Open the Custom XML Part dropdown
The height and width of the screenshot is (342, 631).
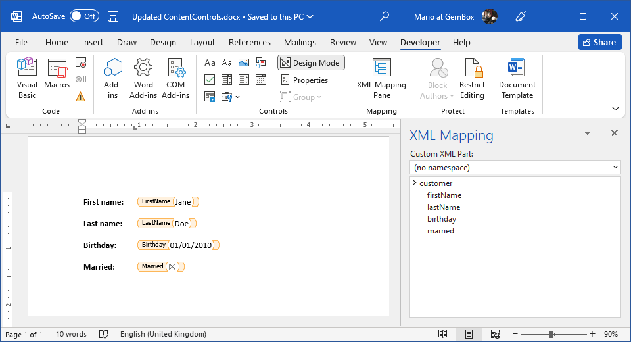pyautogui.click(x=515, y=168)
